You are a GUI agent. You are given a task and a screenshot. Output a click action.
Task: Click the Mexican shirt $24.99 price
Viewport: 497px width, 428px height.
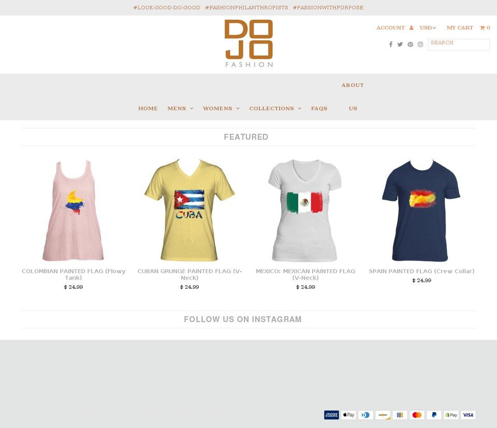click(305, 287)
